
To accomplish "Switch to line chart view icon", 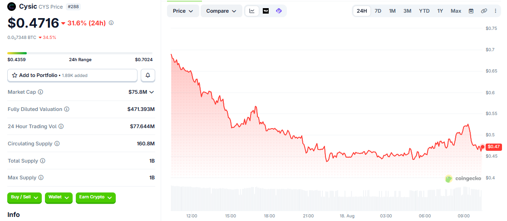I will [252, 11].
